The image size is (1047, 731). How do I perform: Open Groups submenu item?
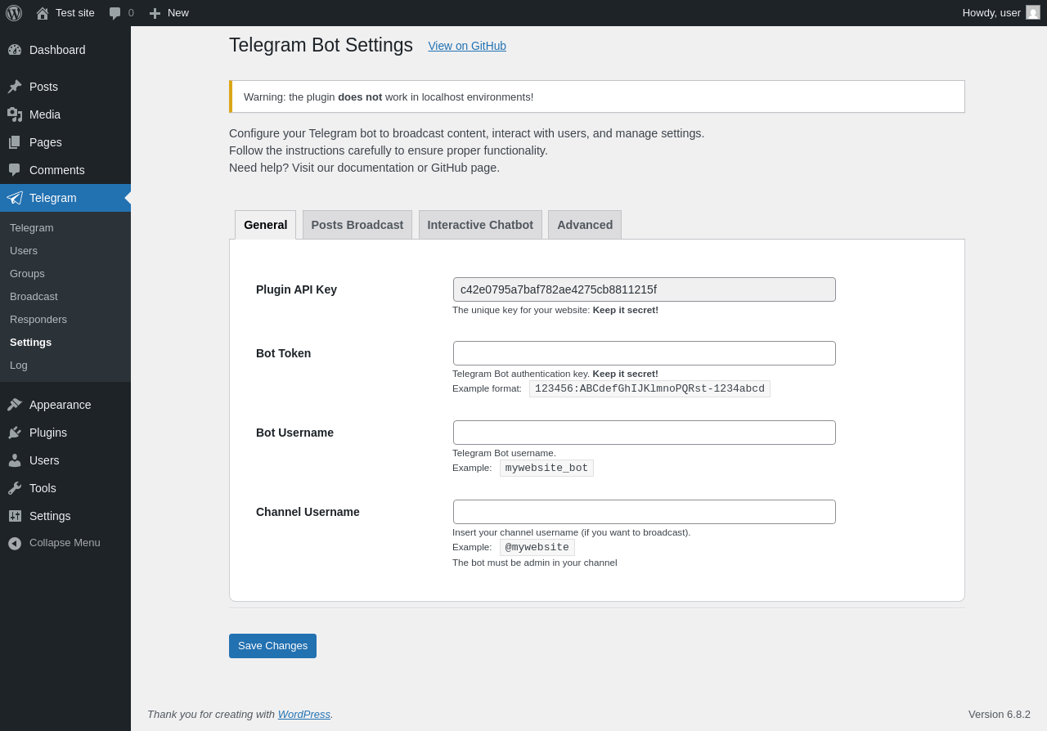pos(27,274)
